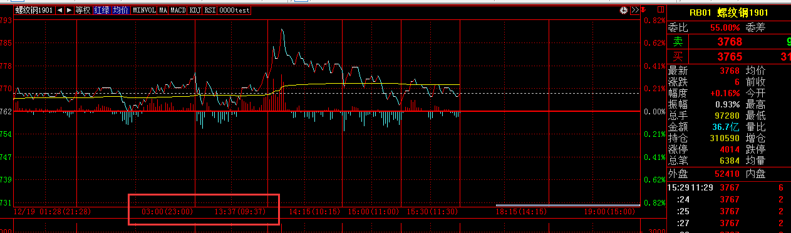Image resolution: width=791 pixels, height=233 pixels.
Task: Click 委比 value 55.00%
Action: (x=725, y=27)
